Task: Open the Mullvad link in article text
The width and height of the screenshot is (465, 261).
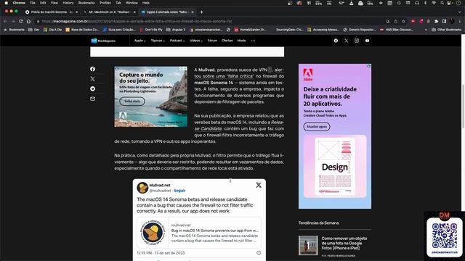Action: [x=206, y=70]
